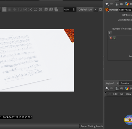The image size is (132, 129).
Task: Insert material with green plus button
Action: point(114,38)
